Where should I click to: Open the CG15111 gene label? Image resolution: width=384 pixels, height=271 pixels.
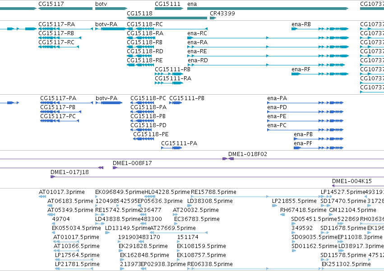[x=167, y=4]
